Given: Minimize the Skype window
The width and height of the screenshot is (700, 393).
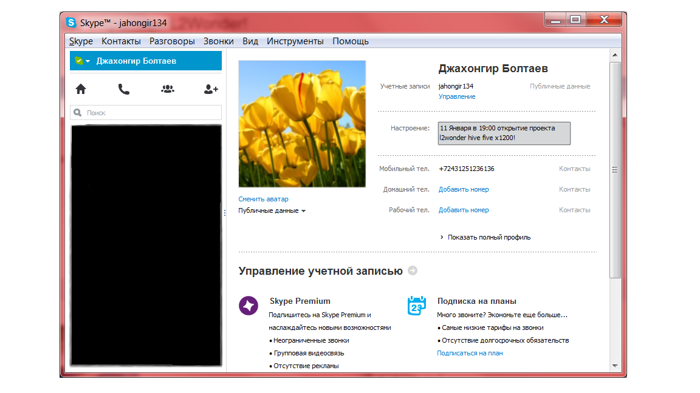Looking at the screenshot, I should (x=555, y=20).
